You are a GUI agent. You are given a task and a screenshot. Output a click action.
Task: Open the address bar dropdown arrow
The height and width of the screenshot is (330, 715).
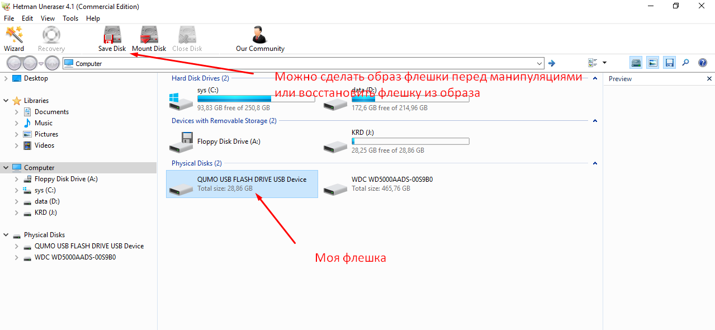[x=539, y=64]
